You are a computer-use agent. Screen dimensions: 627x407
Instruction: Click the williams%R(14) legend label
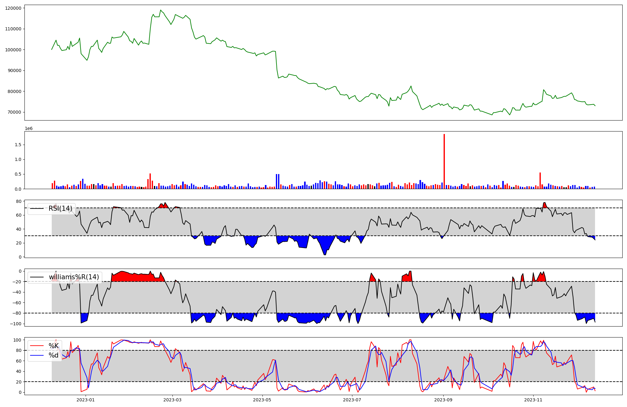[x=74, y=277]
